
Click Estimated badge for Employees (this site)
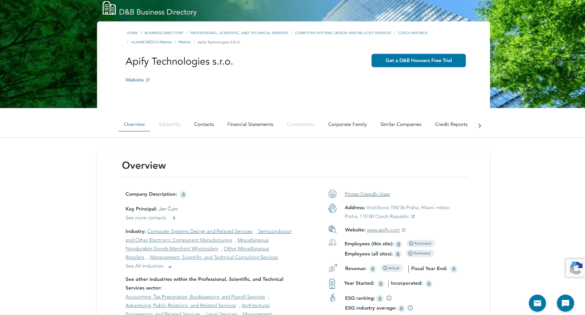click(420, 243)
